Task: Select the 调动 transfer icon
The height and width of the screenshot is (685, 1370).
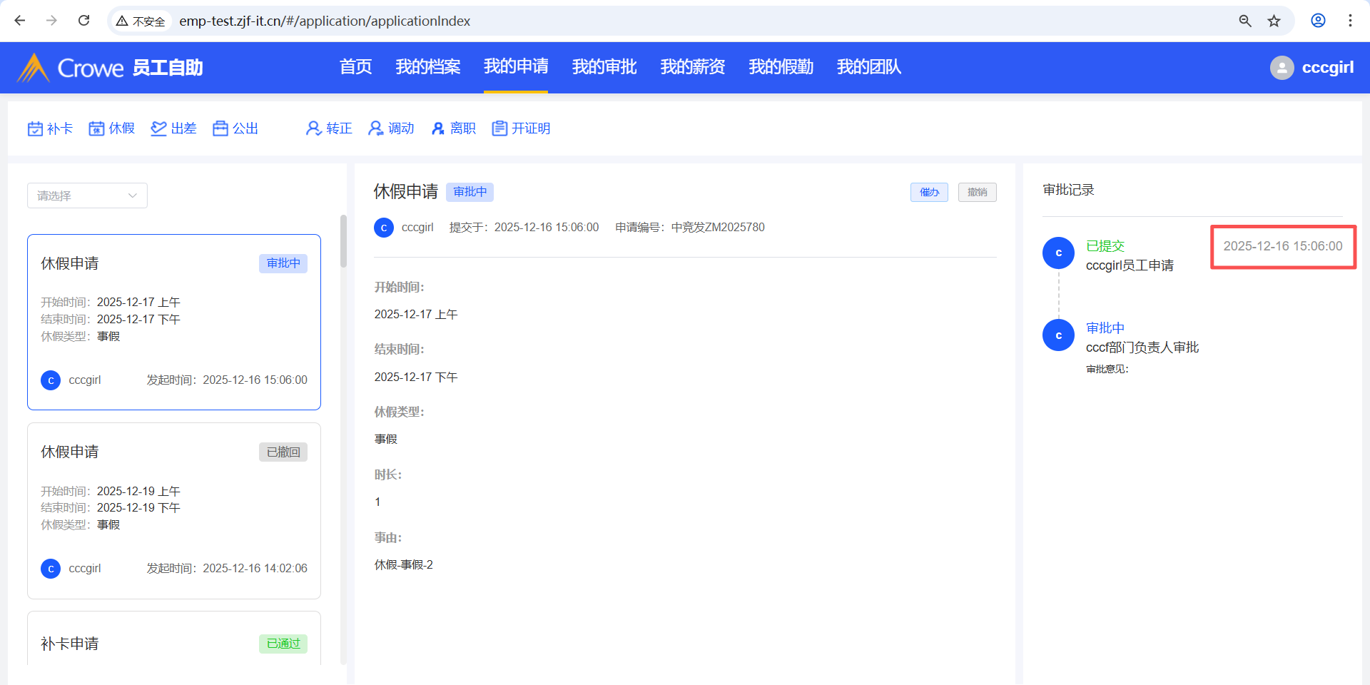Action: click(375, 128)
